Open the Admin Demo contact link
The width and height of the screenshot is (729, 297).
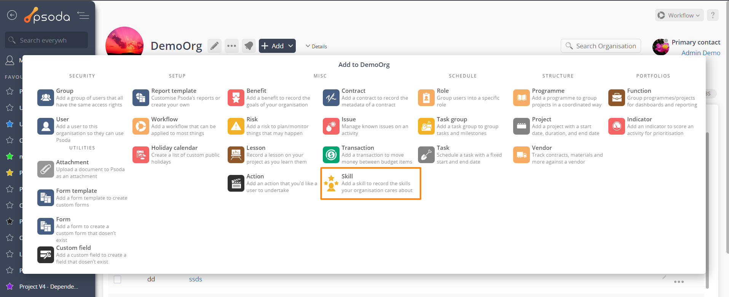pos(700,53)
